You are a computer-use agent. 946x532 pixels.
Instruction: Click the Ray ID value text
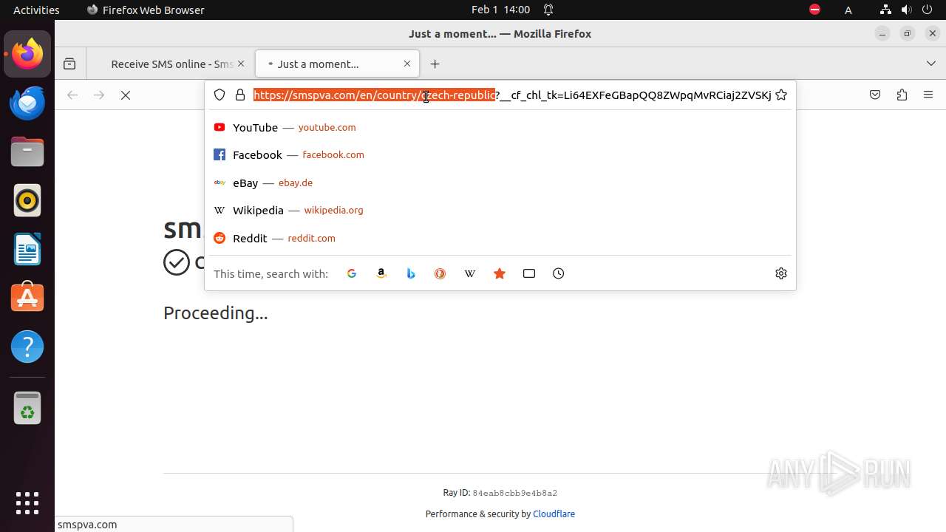[515, 493]
